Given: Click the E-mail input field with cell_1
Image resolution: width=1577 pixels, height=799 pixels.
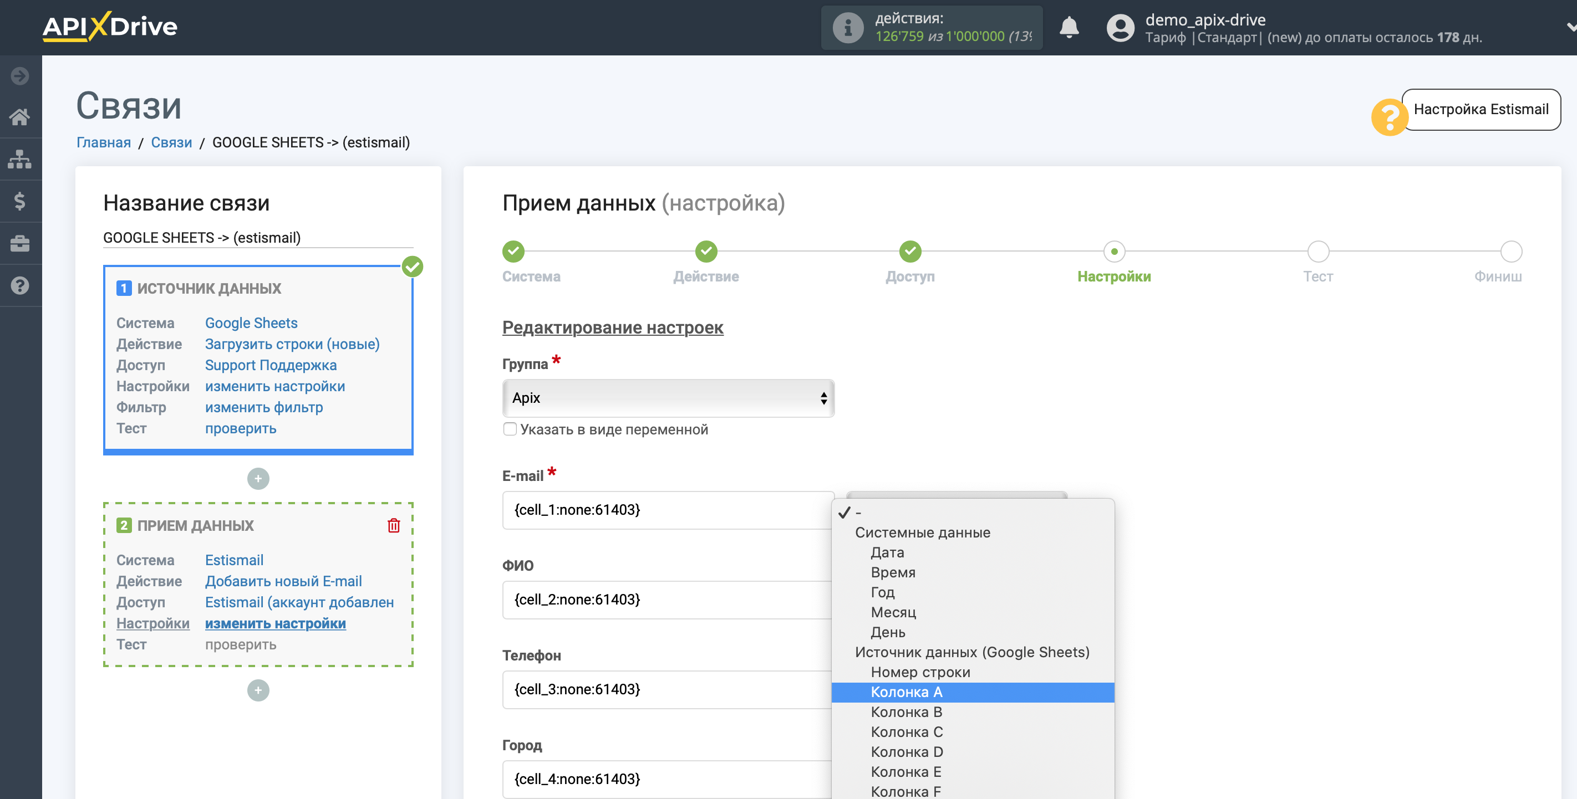Looking at the screenshot, I should (667, 510).
